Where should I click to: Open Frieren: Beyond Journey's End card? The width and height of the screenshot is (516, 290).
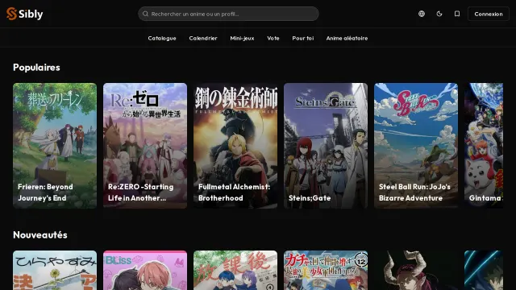[x=55, y=146]
